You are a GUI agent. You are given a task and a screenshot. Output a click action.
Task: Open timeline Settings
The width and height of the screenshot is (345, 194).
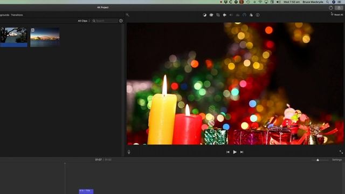[337, 160]
